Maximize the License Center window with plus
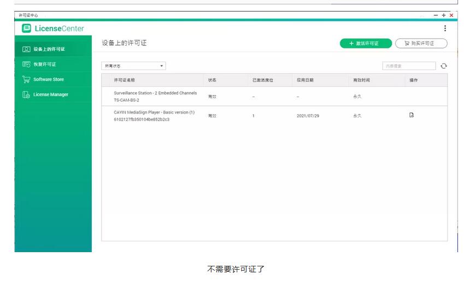The width and height of the screenshot is (475, 286). pyautogui.click(x=443, y=15)
